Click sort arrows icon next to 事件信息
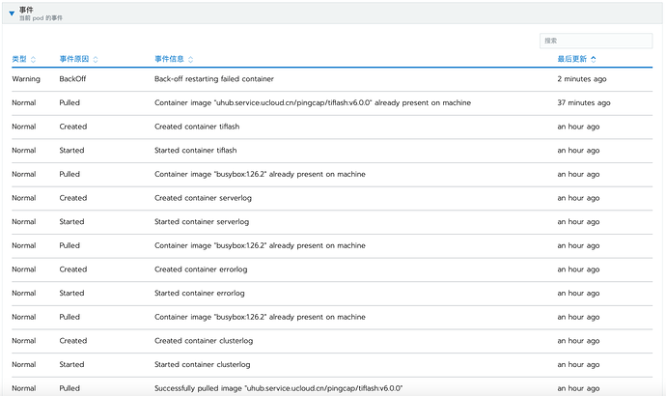Image resolution: width=666 pixels, height=396 pixels. point(190,60)
